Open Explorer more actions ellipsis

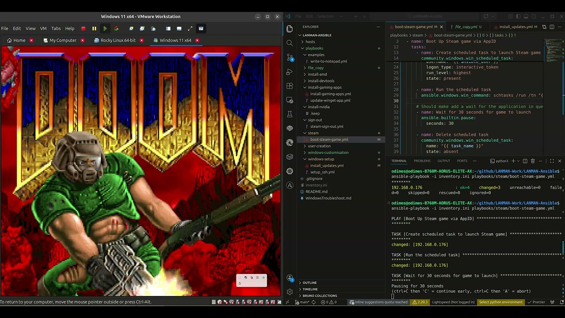click(378, 27)
